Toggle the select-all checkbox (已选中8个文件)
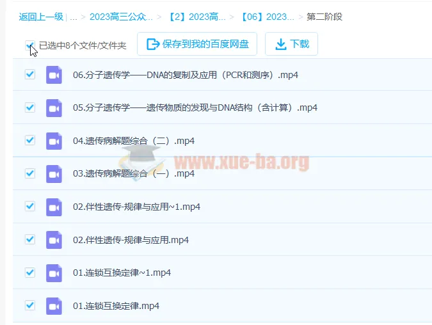This screenshot has height=325, width=432. click(29, 45)
